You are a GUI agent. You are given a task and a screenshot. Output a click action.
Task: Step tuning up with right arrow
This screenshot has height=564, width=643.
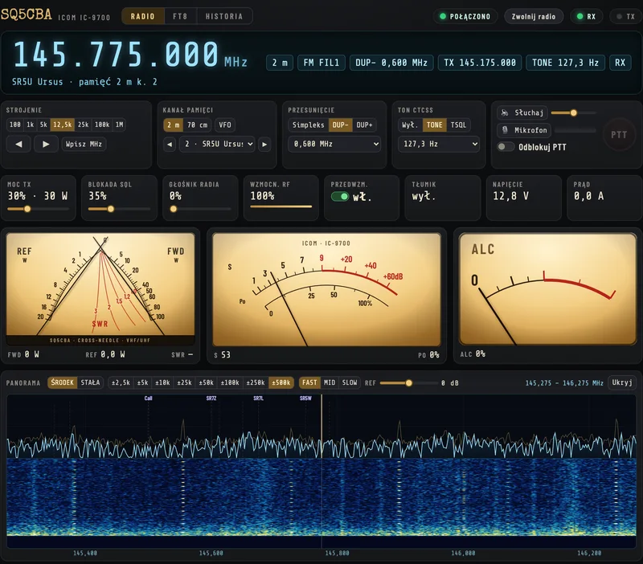click(46, 145)
